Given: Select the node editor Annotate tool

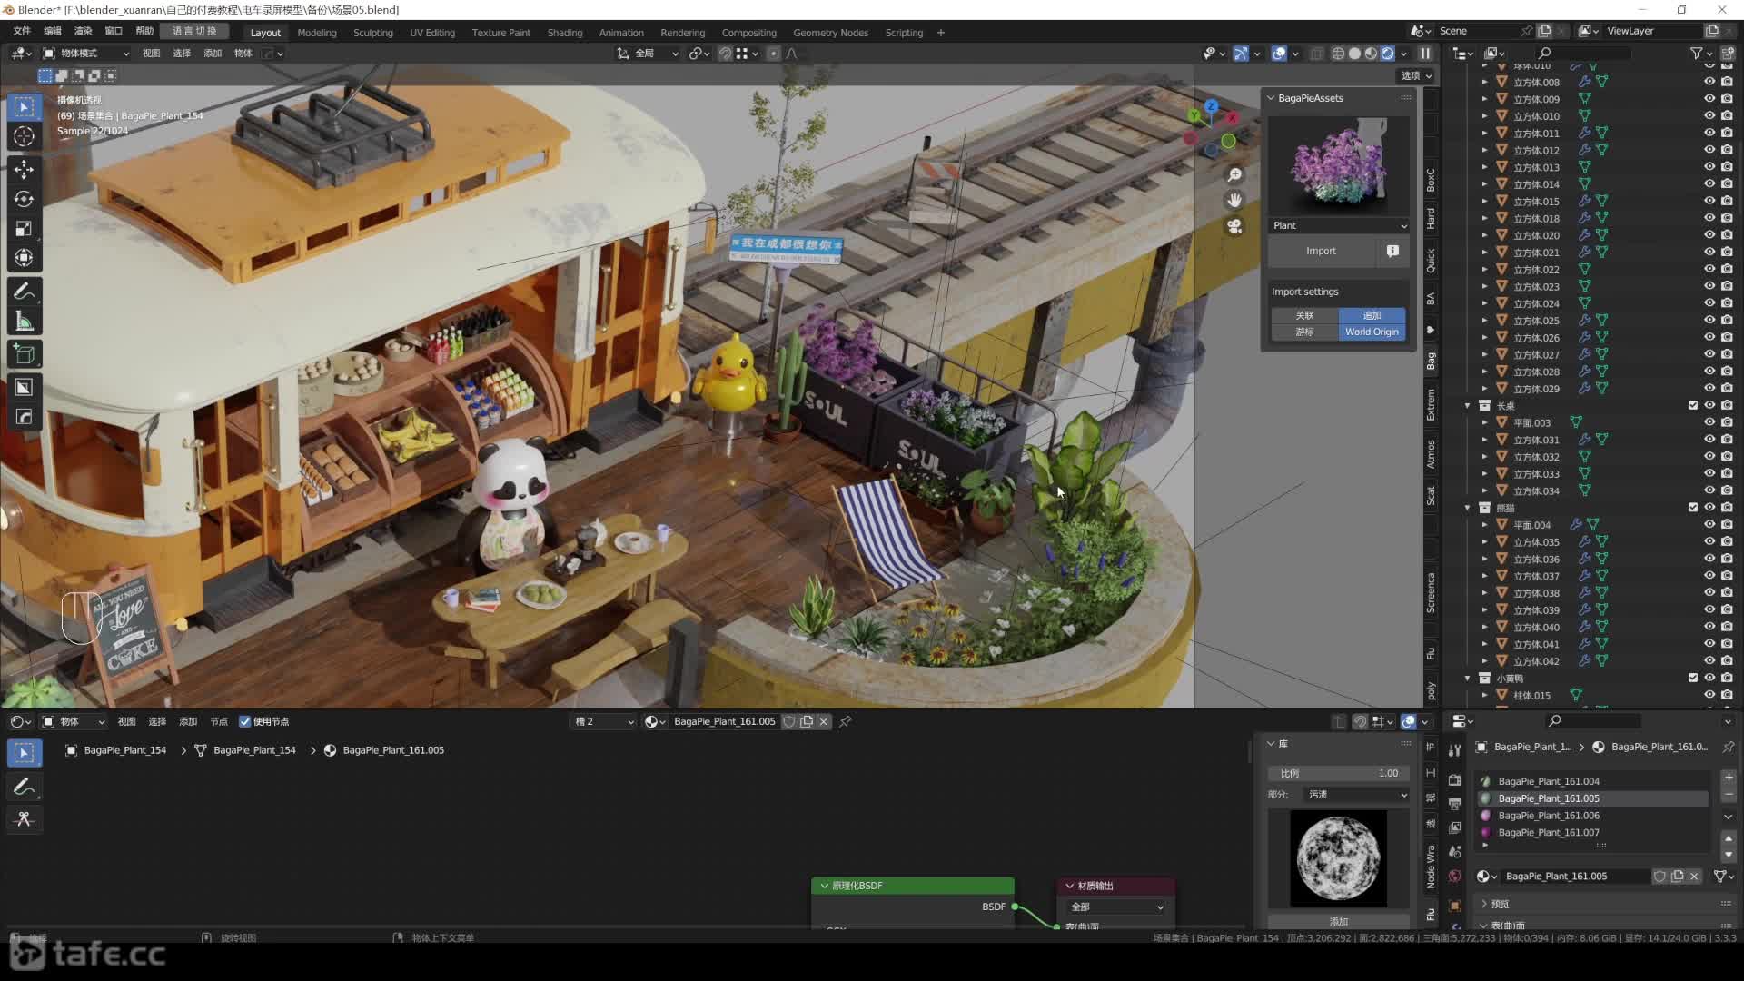Looking at the screenshot, I should [25, 787].
